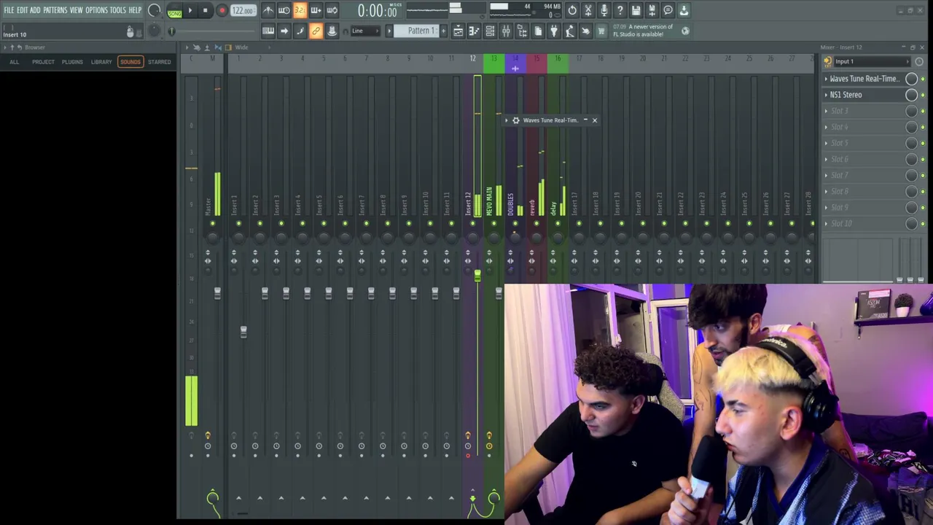
Task: Toggle the Mixer view icon
Action: (506, 31)
